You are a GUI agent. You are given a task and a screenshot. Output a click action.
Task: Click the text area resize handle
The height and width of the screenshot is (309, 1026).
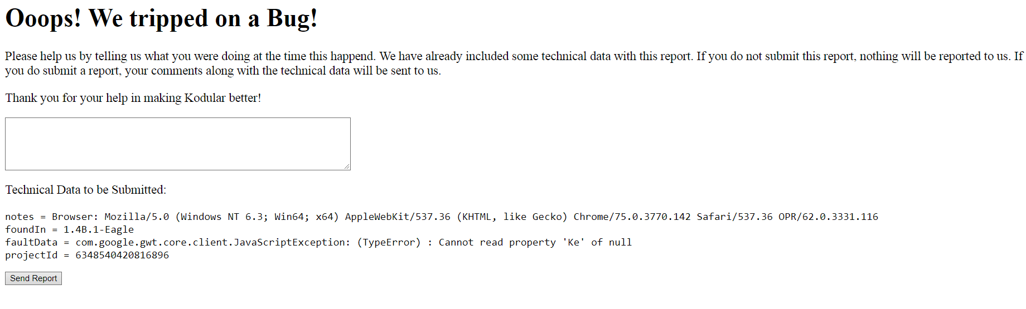pos(347,166)
